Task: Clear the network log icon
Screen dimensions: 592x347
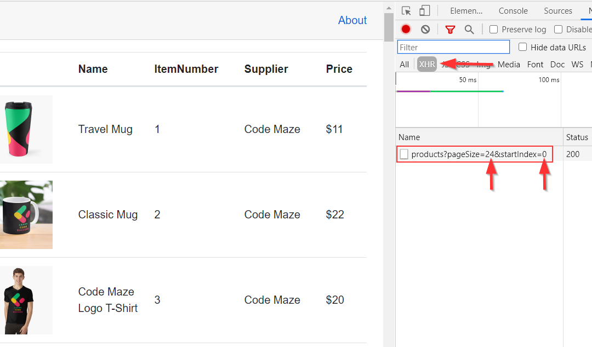Action: point(425,30)
